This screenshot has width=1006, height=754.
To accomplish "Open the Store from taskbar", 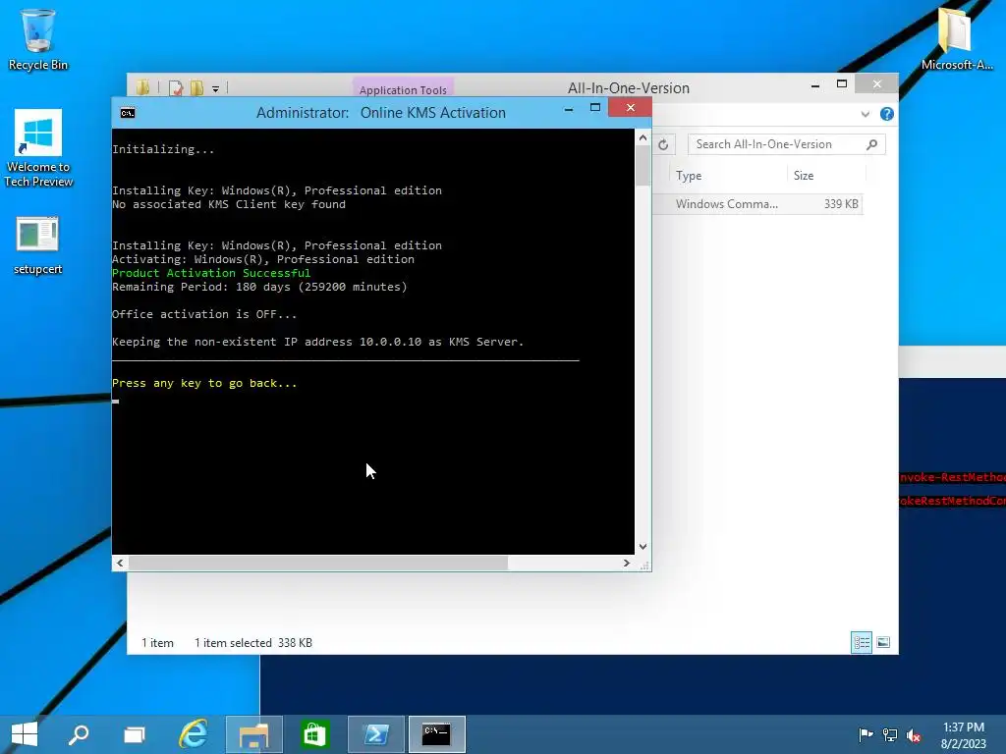I will coord(314,734).
